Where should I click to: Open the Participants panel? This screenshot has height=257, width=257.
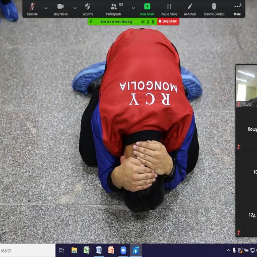[114, 9]
